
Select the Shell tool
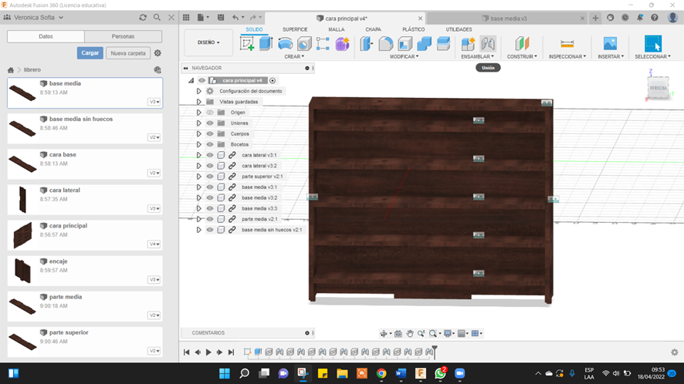point(405,44)
